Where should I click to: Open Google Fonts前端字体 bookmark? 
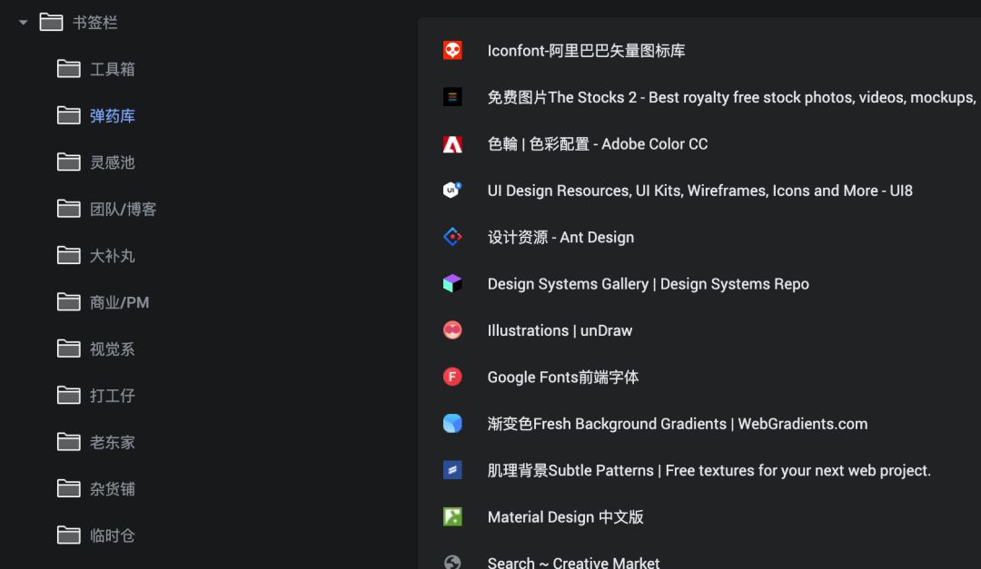tap(563, 377)
